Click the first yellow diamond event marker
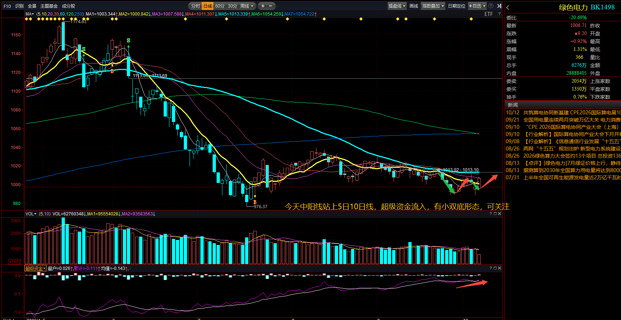The height and width of the screenshot is (320, 621). click(26, 19)
